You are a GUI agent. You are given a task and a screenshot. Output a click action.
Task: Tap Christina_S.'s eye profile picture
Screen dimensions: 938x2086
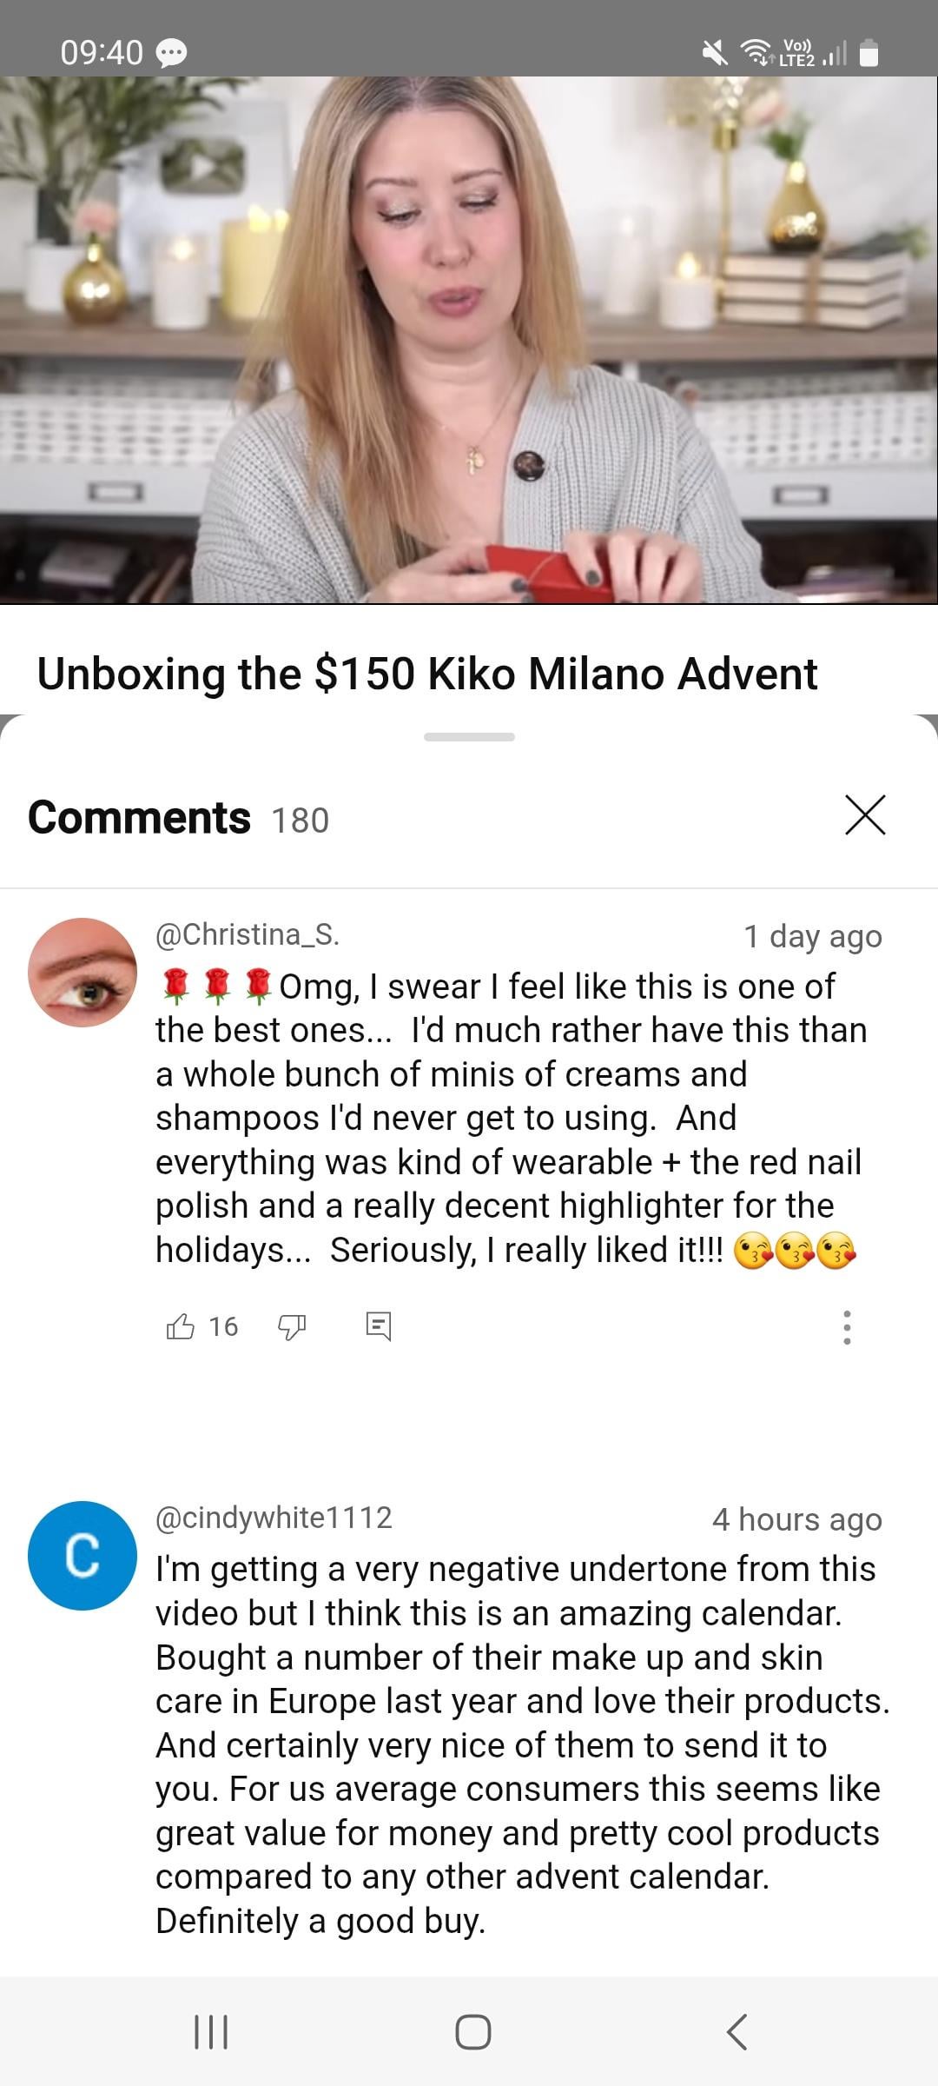[83, 973]
